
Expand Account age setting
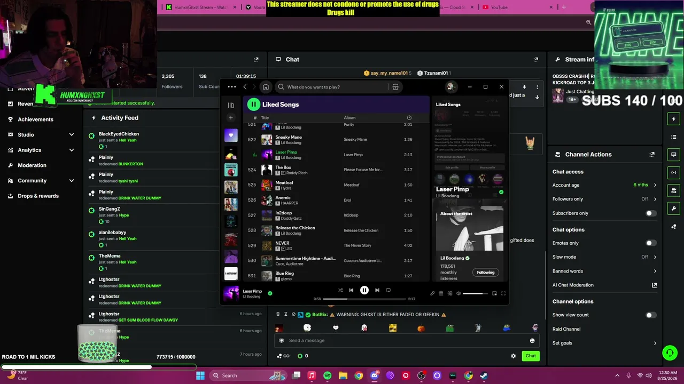[655, 185]
